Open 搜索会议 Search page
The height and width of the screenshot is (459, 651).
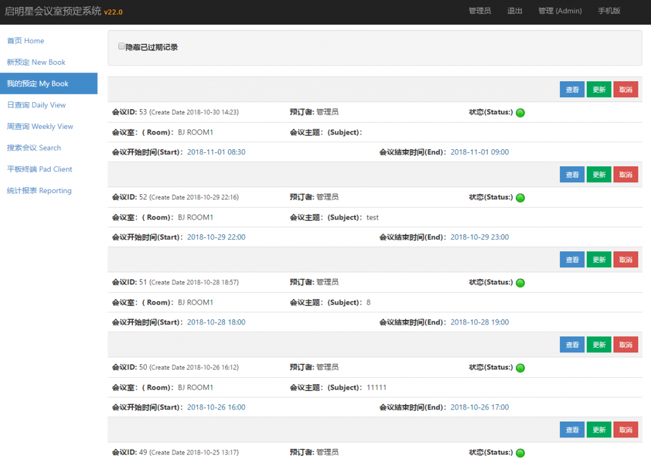[34, 148]
